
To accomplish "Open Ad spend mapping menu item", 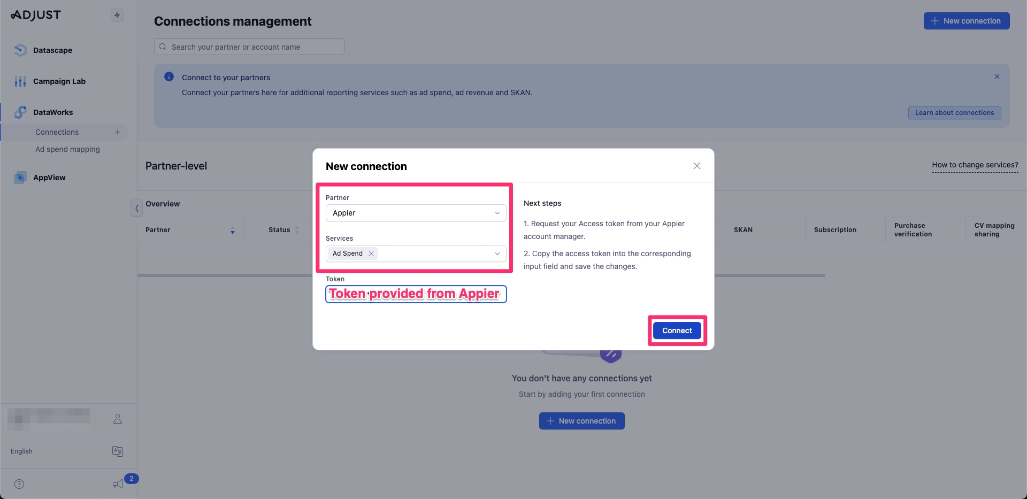I will tap(67, 149).
